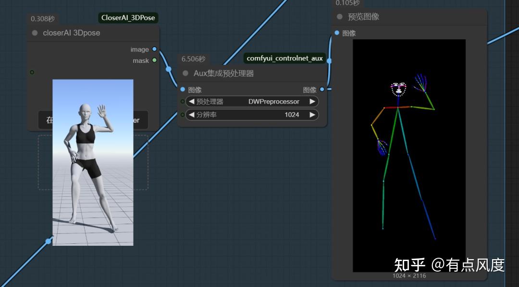The height and width of the screenshot is (287, 519).
Task: Click the input dot beside the 预处理器 widget
Action: 182,101
